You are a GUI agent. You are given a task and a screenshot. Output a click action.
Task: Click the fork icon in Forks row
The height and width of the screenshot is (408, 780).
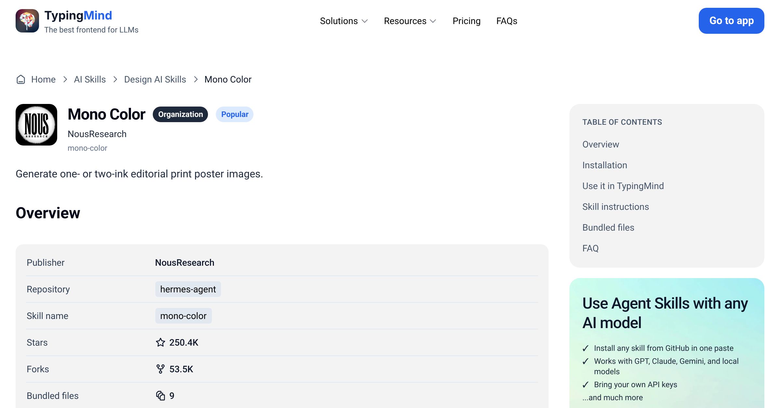tap(161, 369)
